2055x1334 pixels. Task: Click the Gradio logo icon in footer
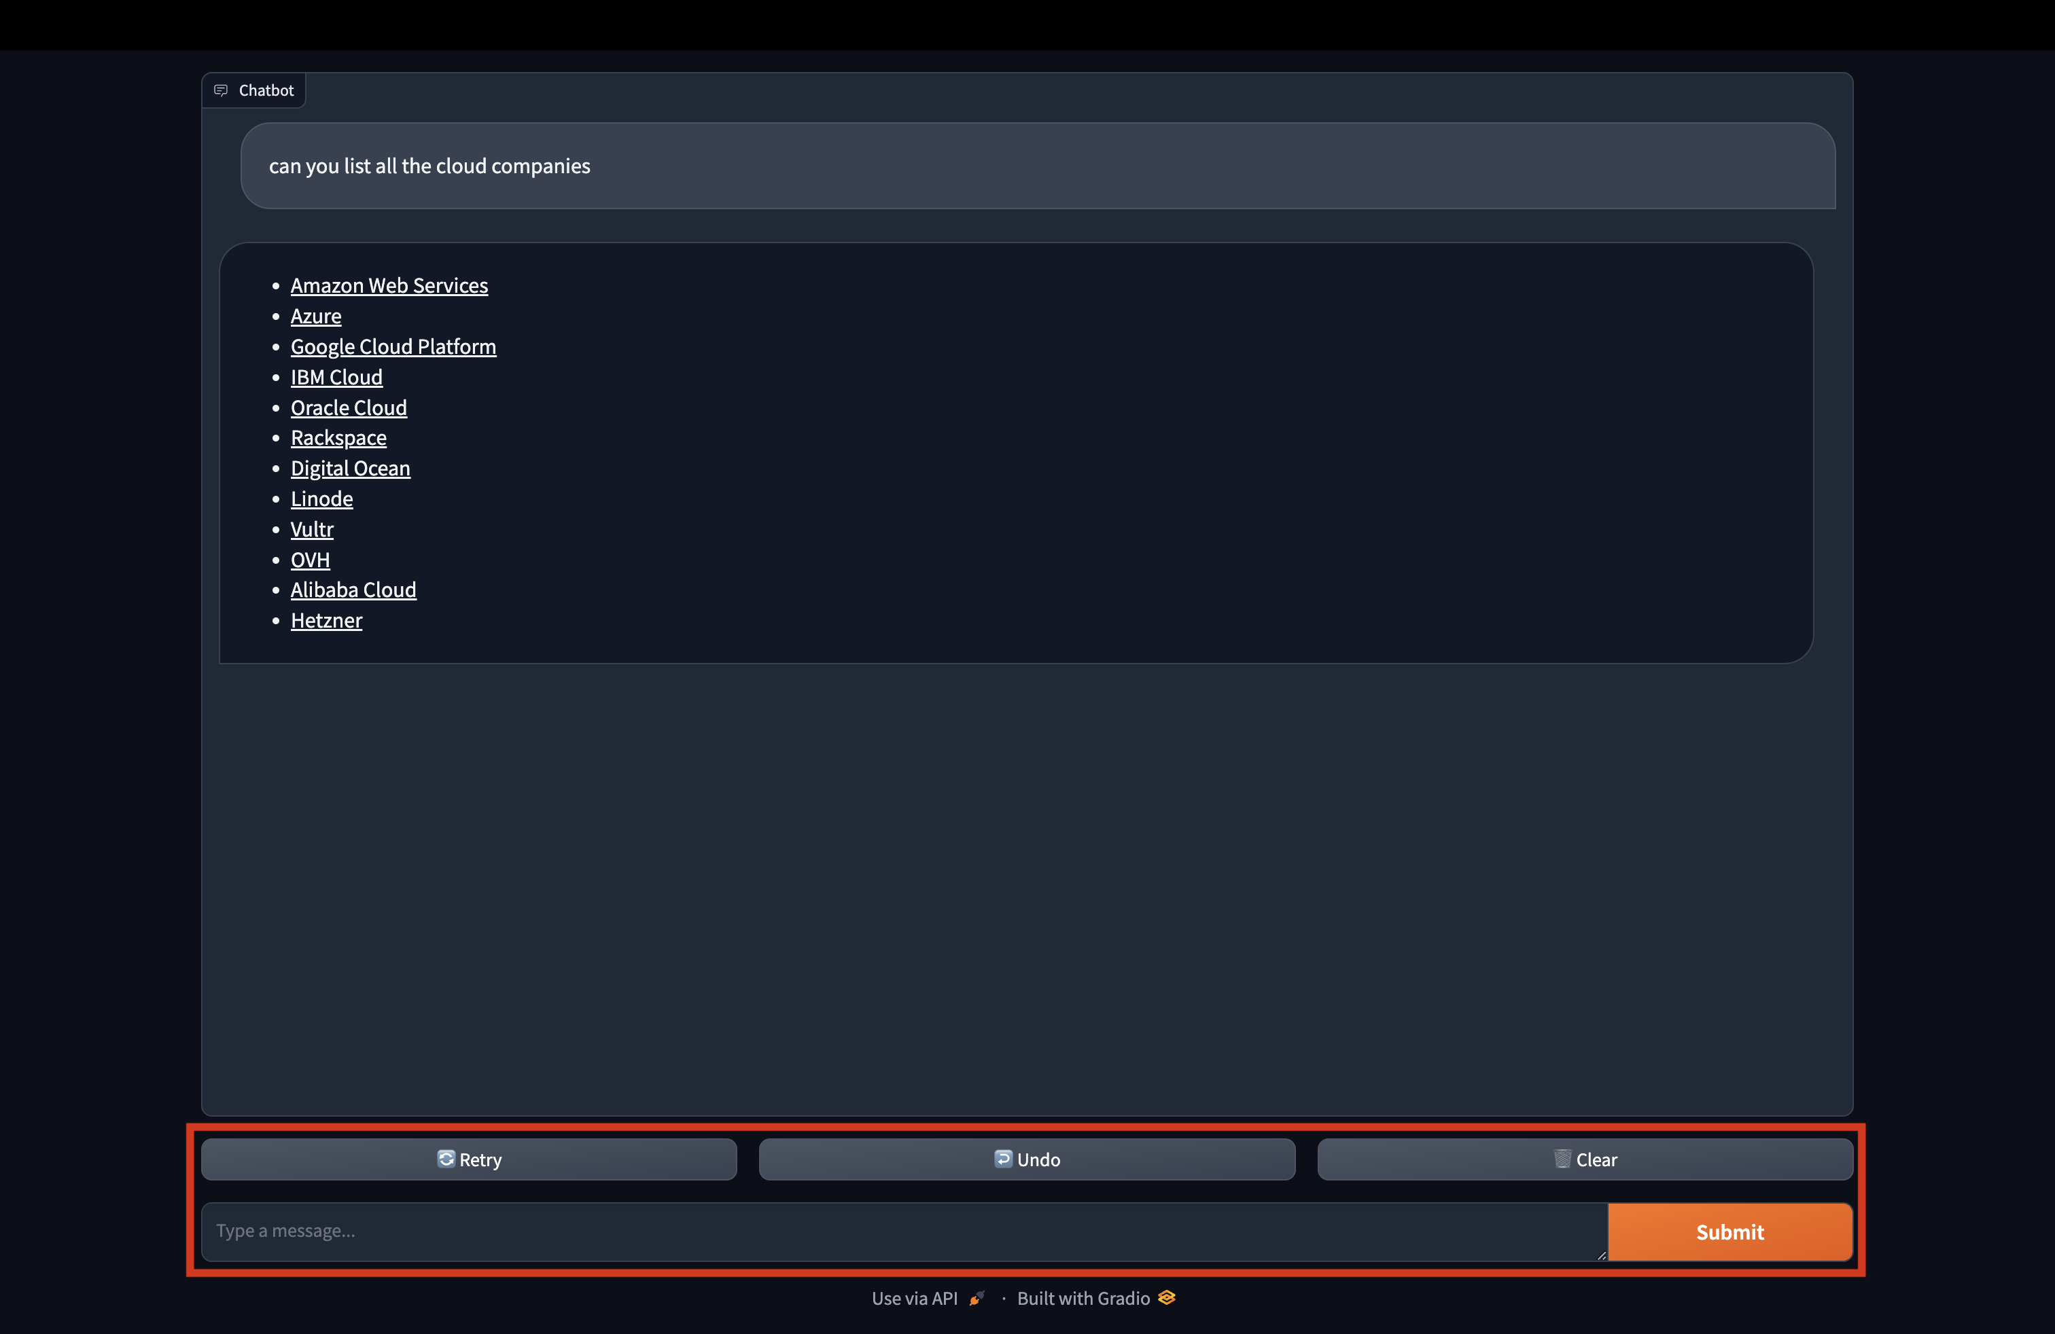pos(1167,1298)
